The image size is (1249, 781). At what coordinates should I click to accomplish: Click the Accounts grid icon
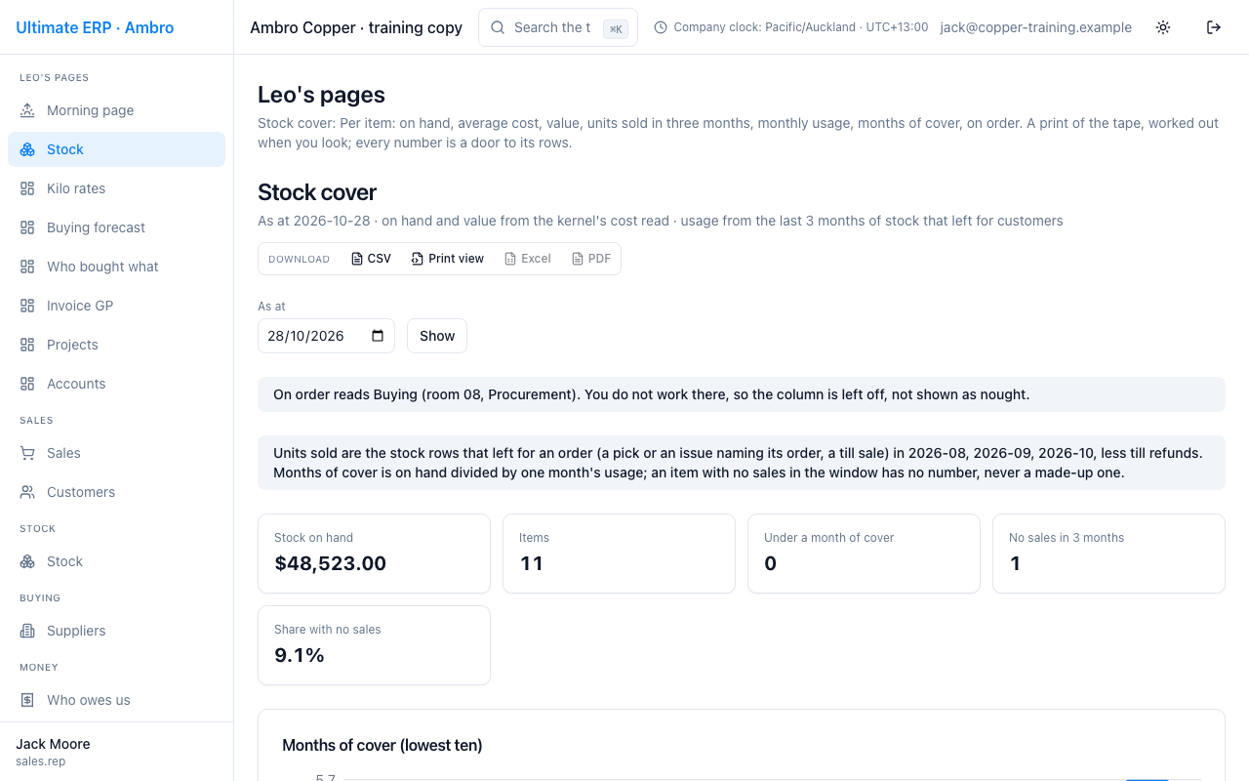(27, 384)
